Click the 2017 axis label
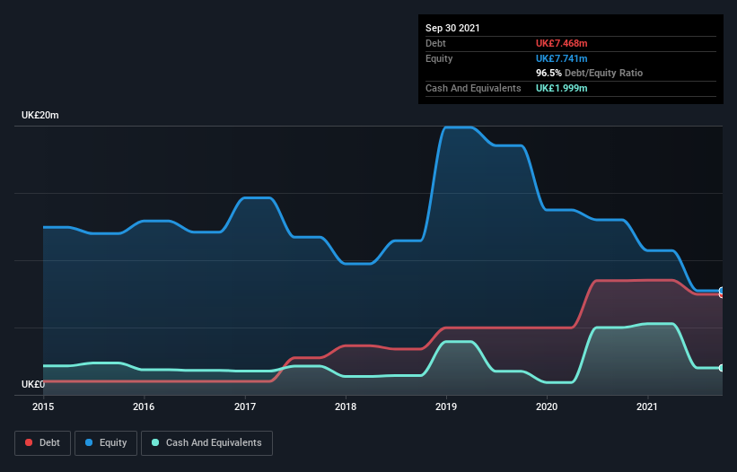Viewport: 737px width, 472px height. 245,406
